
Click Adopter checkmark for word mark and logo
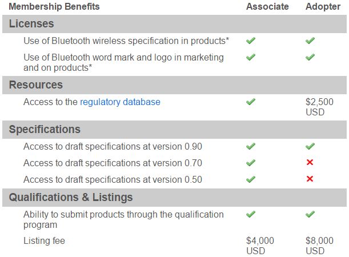point(310,57)
